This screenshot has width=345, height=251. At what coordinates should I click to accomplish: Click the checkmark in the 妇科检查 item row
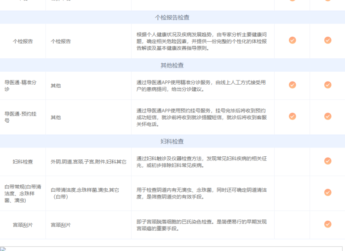coord(328,161)
